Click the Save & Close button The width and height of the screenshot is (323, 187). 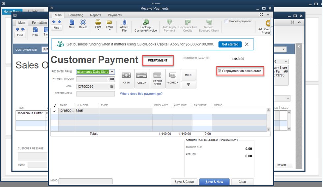pyautogui.click(x=184, y=182)
